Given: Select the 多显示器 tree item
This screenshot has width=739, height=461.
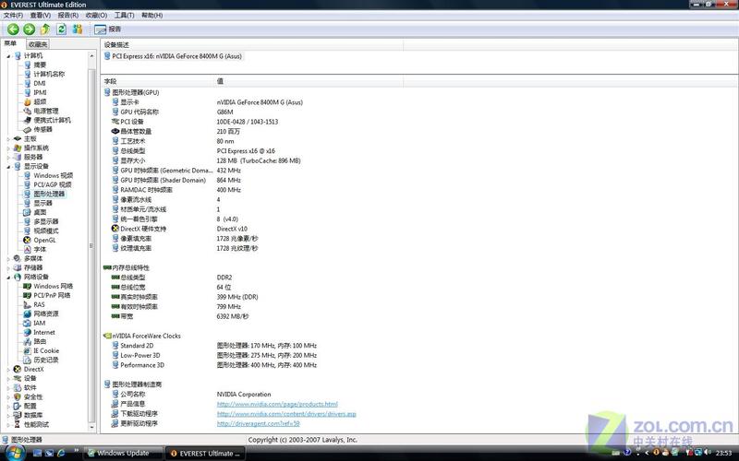Looking at the screenshot, I should coord(45,221).
